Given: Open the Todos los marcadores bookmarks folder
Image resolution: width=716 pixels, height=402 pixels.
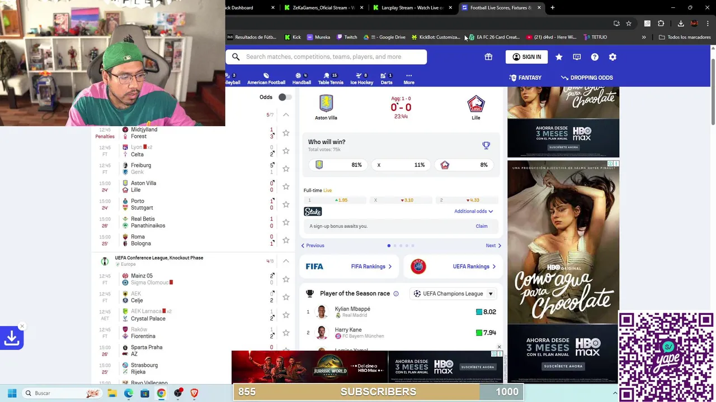Looking at the screenshot, I should tap(685, 37).
